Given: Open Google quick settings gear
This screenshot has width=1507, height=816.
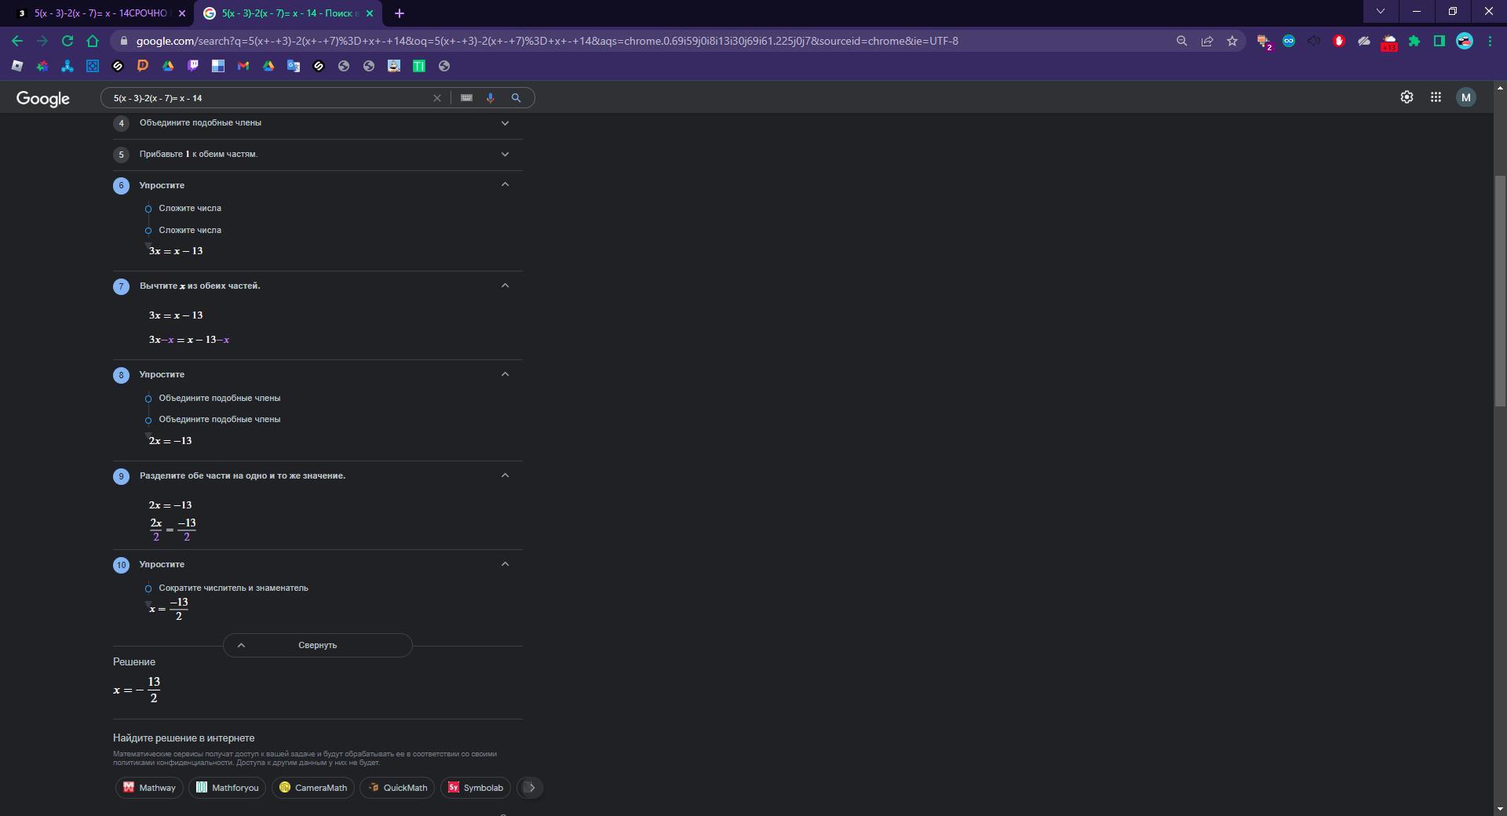Looking at the screenshot, I should pos(1407,97).
